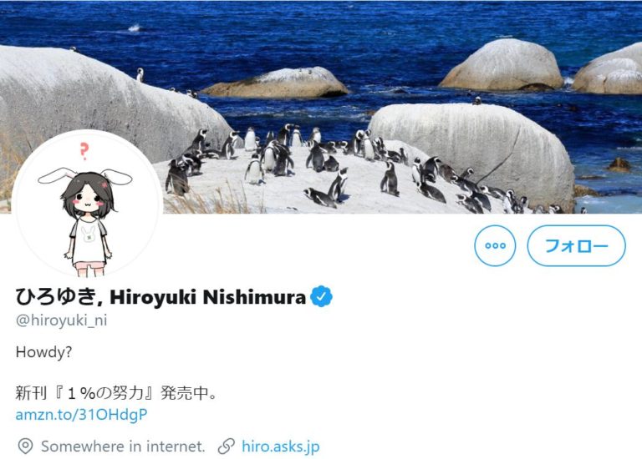Open the amzn.to/31OHdgP link
The height and width of the screenshot is (459, 642).
(81, 415)
